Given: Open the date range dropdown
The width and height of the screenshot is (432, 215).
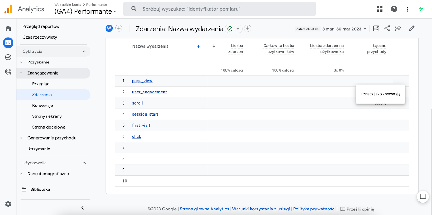Looking at the screenshot, I should [344, 29].
